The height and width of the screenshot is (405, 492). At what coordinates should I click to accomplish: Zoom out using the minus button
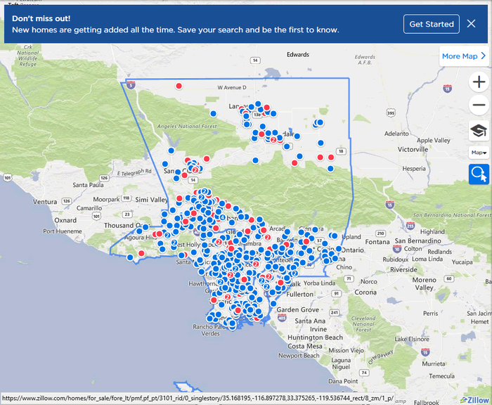pyautogui.click(x=479, y=106)
